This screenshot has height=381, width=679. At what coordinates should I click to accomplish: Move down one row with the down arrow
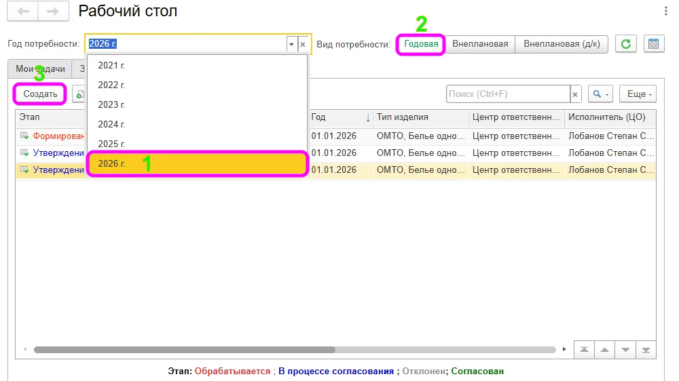point(626,350)
